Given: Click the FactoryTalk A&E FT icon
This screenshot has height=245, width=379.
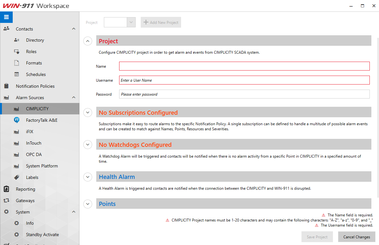Looking at the screenshot, I should point(17,120).
